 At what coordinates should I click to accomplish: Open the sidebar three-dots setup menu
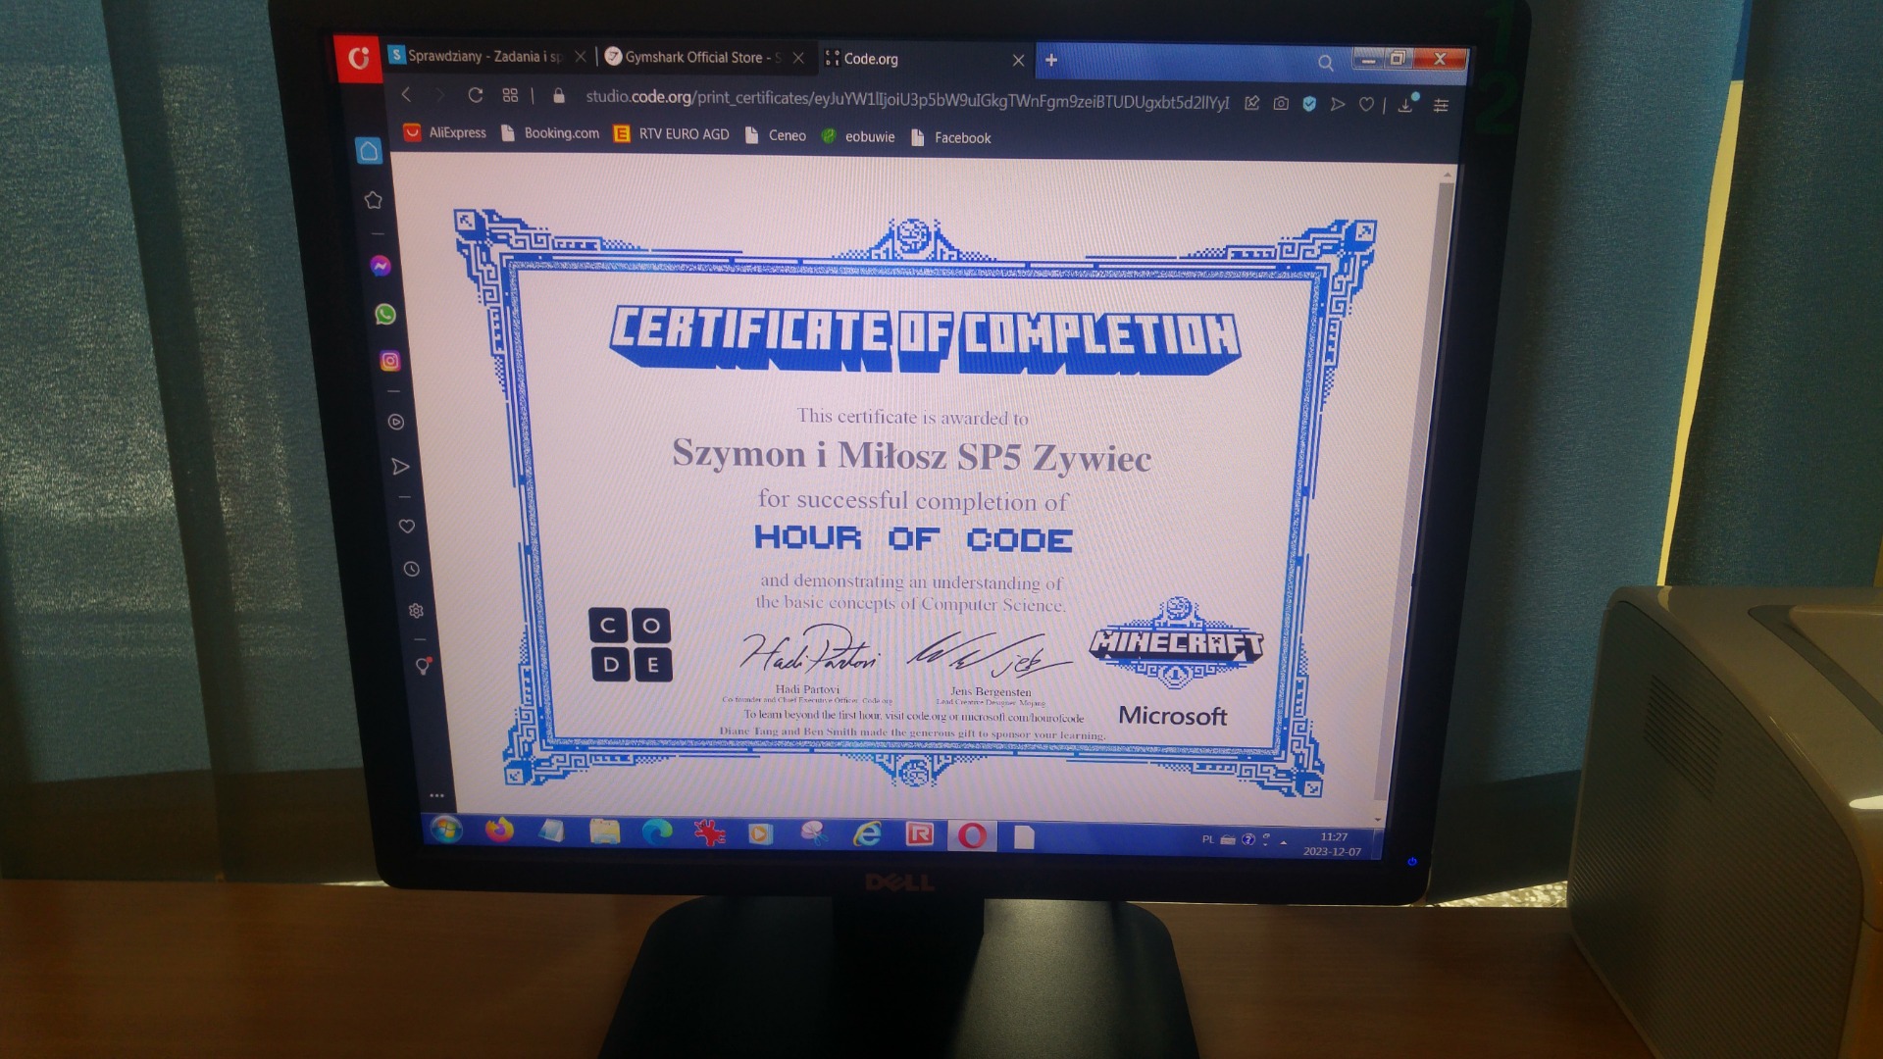pyautogui.click(x=436, y=795)
